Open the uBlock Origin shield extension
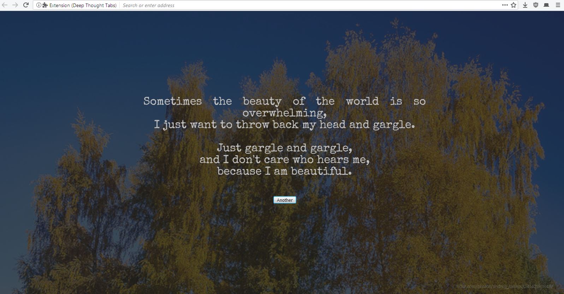 (x=536, y=5)
